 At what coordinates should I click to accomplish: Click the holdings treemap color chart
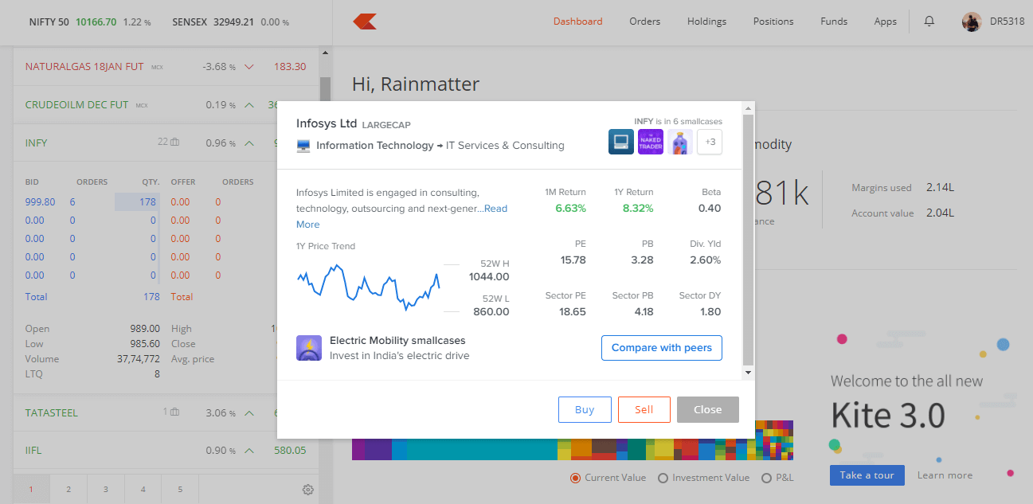pos(573,440)
